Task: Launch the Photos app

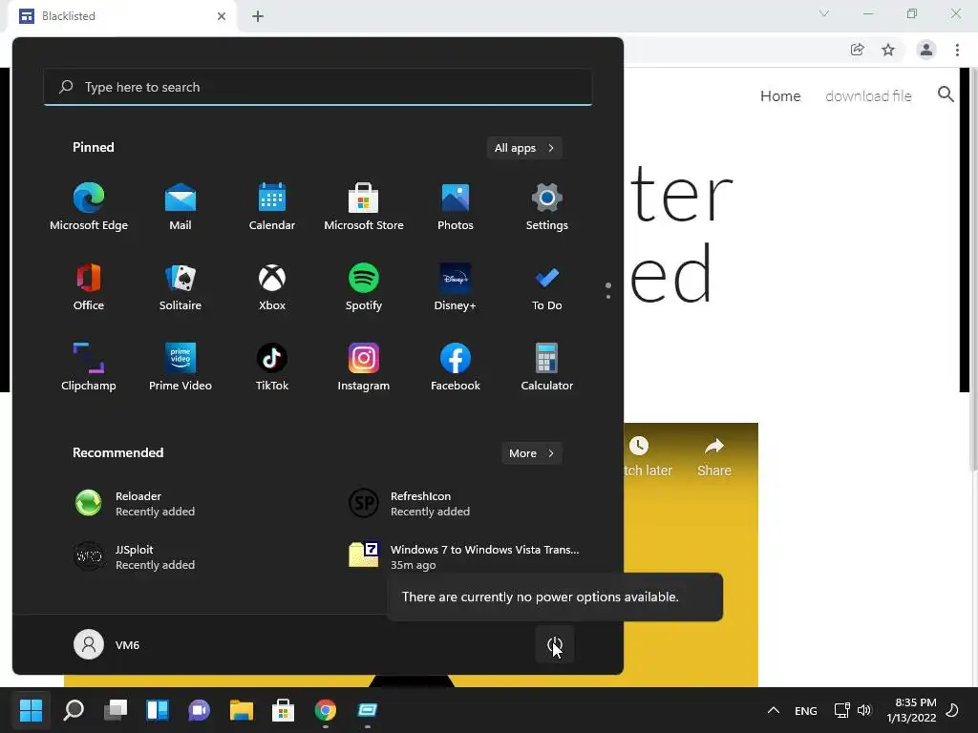Action: [456, 207]
